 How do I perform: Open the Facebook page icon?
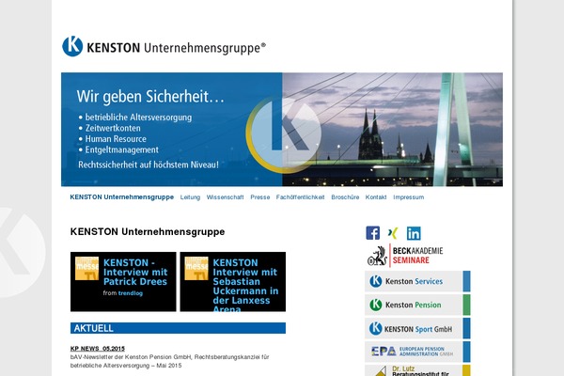tap(372, 233)
